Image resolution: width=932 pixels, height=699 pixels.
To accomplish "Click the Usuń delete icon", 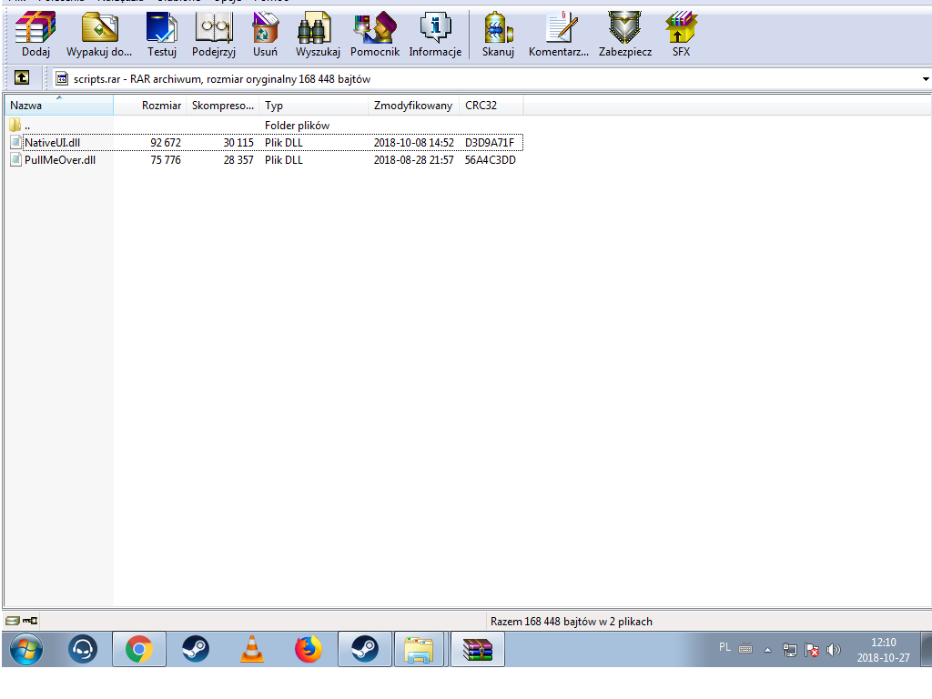I will (265, 35).
